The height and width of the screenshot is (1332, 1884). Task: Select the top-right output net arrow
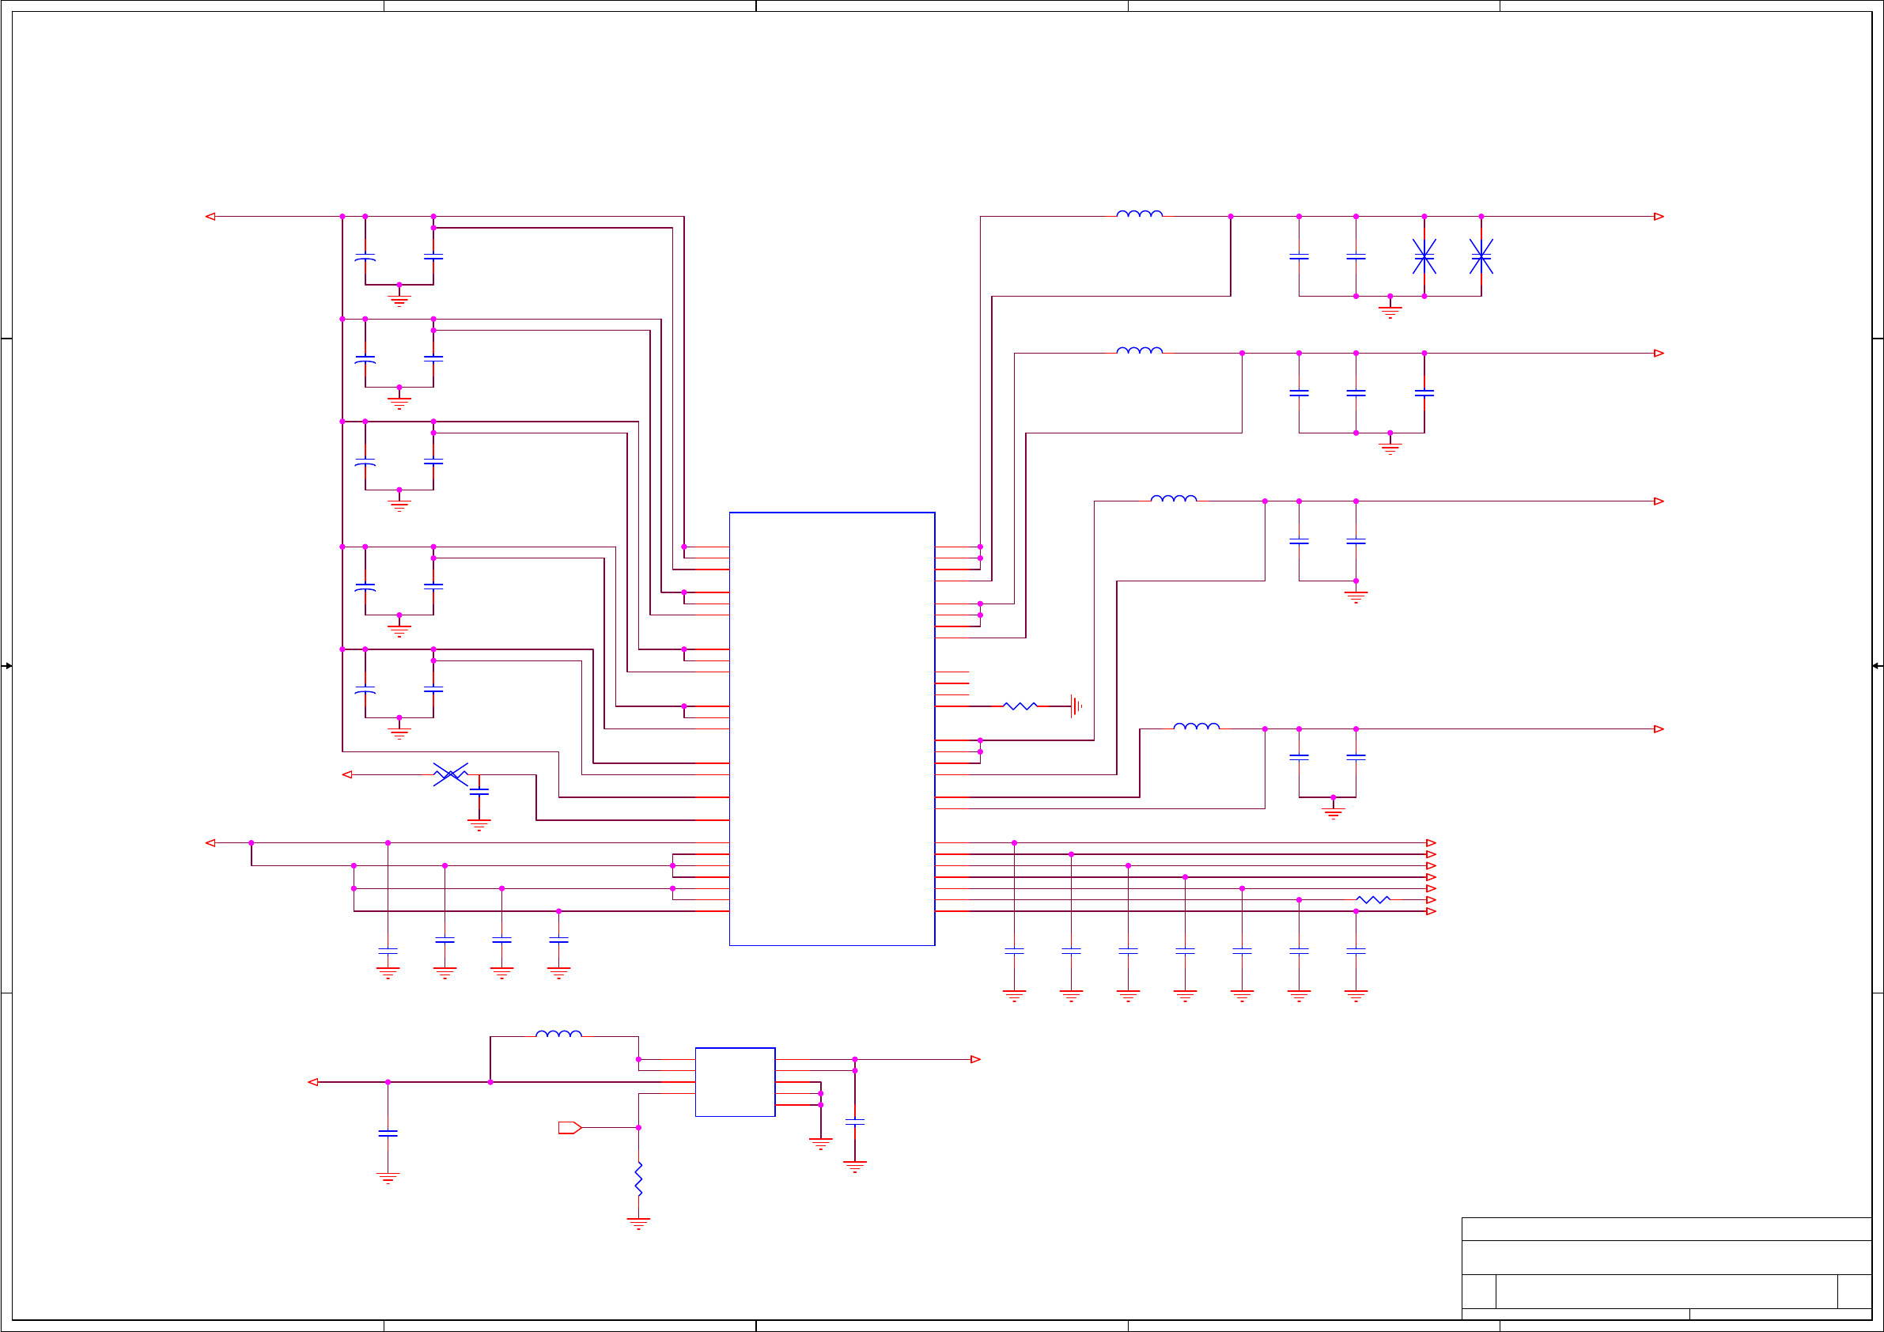coord(1659,217)
